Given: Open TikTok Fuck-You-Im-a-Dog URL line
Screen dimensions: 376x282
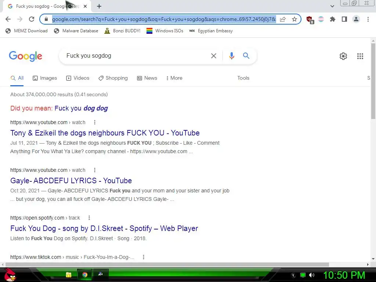Looking at the screenshot, I should tap(72, 257).
